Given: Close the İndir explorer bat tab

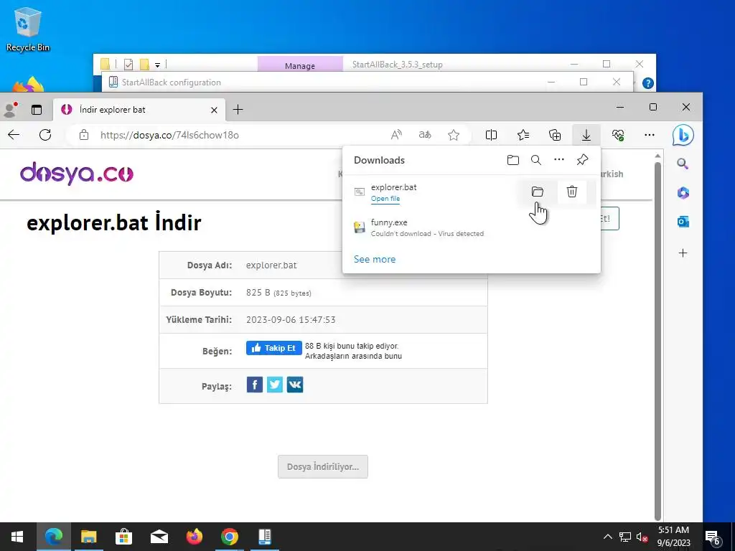Looking at the screenshot, I should (214, 110).
